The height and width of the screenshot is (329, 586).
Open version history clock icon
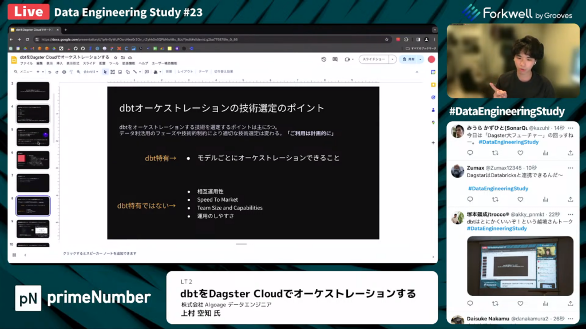[x=324, y=59]
